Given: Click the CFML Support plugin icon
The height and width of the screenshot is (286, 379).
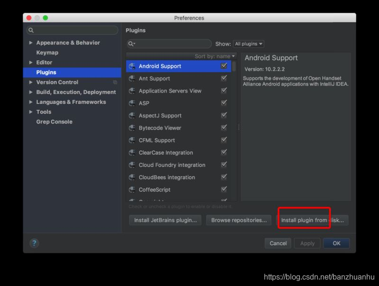Looking at the screenshot, I should [132, 140].
